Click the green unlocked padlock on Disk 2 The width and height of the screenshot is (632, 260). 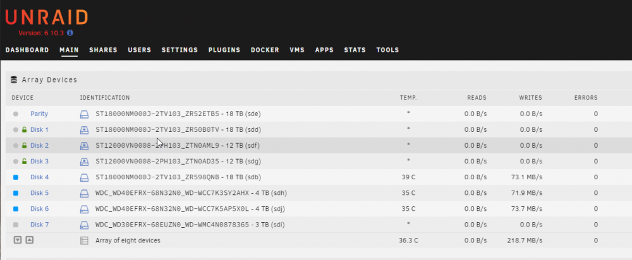(24, 145)
